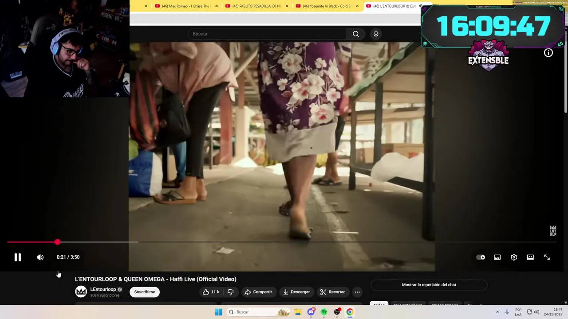This screenshot has height=319, width=568.
Task: Switch to theater mode view
Action: point(530,257)
